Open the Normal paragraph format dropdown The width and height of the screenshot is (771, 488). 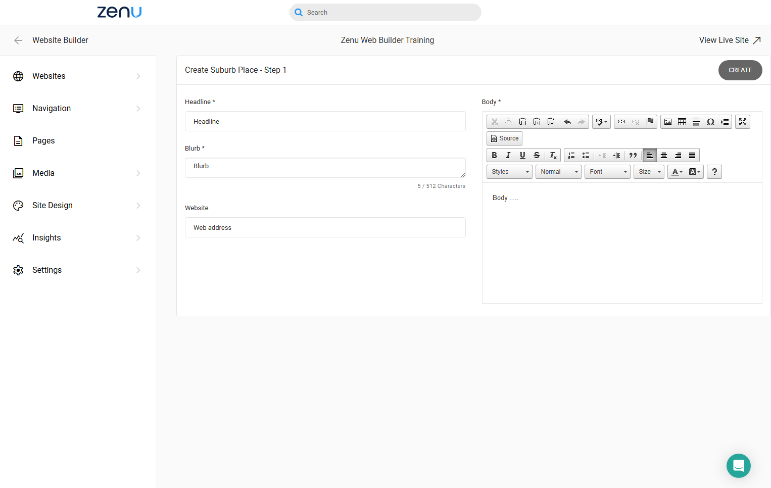point(558,172)
